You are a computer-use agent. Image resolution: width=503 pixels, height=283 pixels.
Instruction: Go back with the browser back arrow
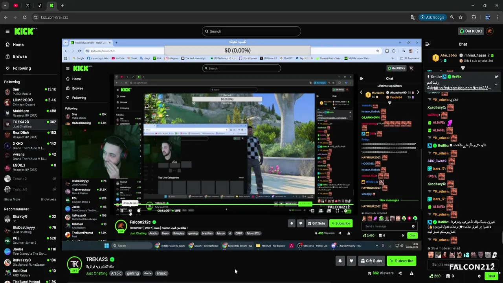coord(6,17)
